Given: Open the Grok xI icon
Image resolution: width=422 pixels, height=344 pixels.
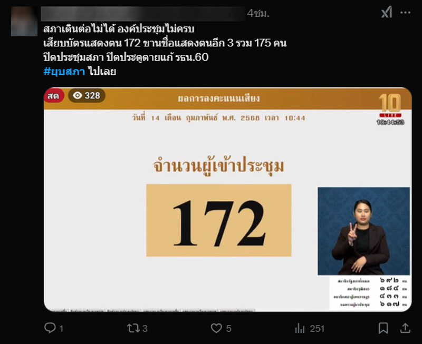Looking at the screenshot, I should 387,12.
